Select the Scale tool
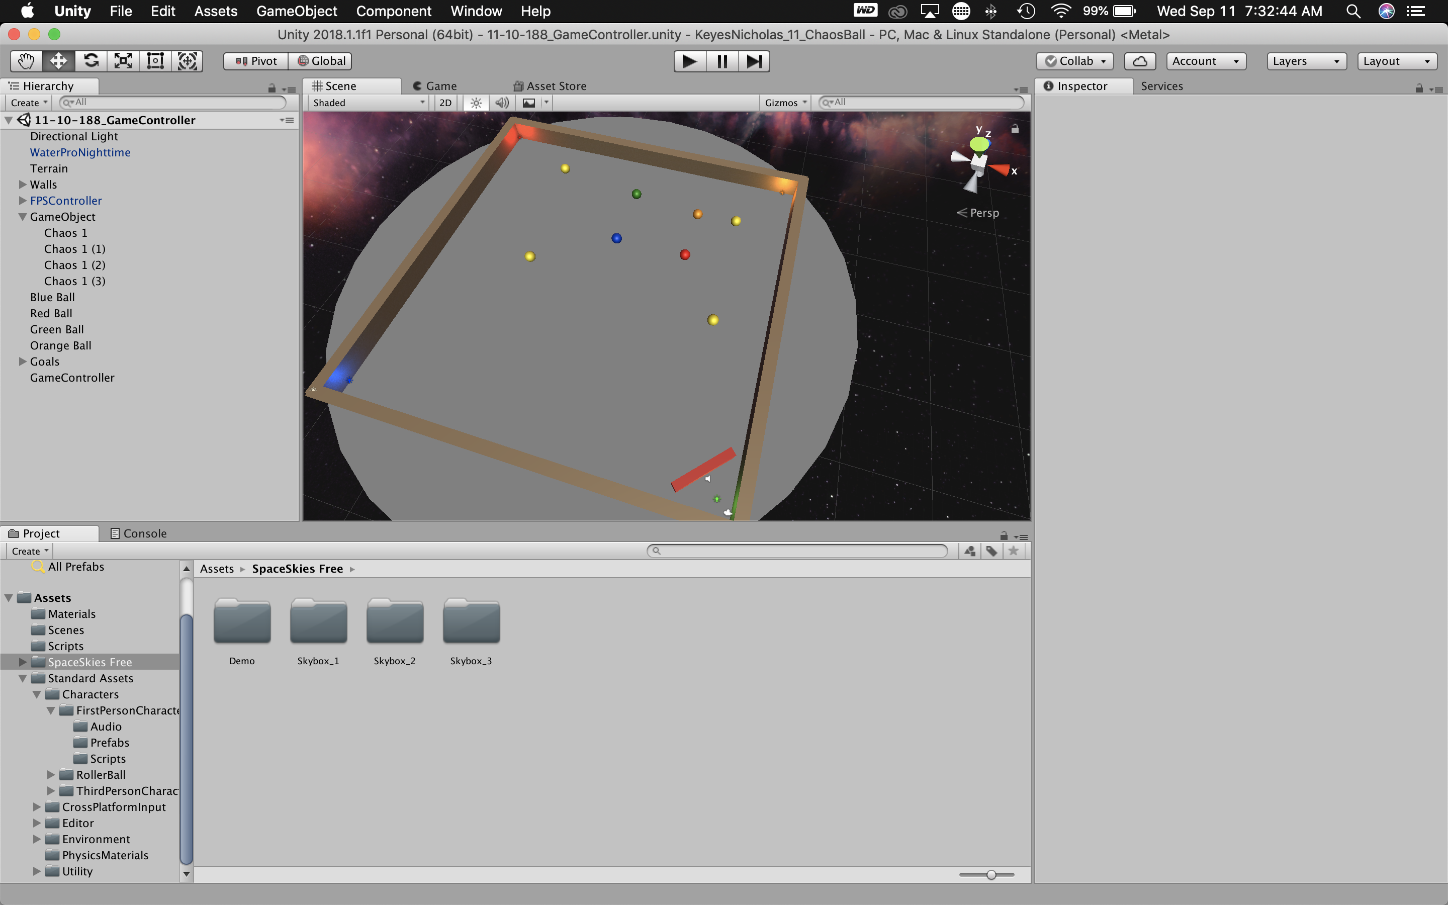 click(123, 60)
